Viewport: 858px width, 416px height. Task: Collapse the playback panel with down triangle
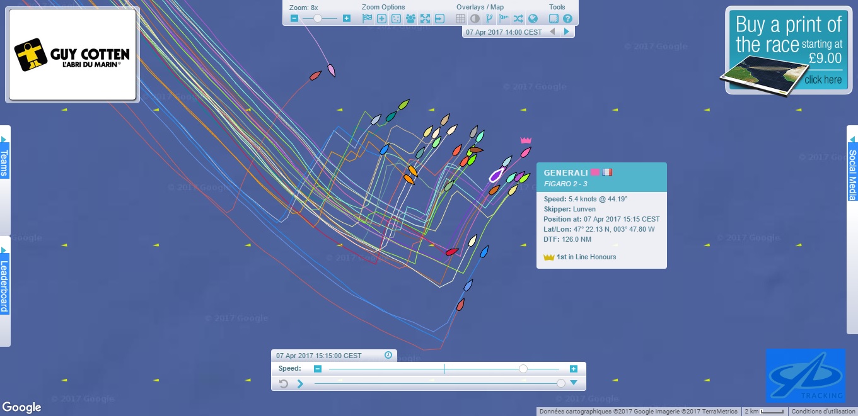[x=574, y=383]
